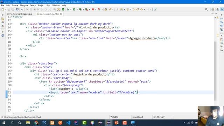Open PowerPoint from the taskbar
The width and height of the screenshot is (224, 126).
point(117,123)
